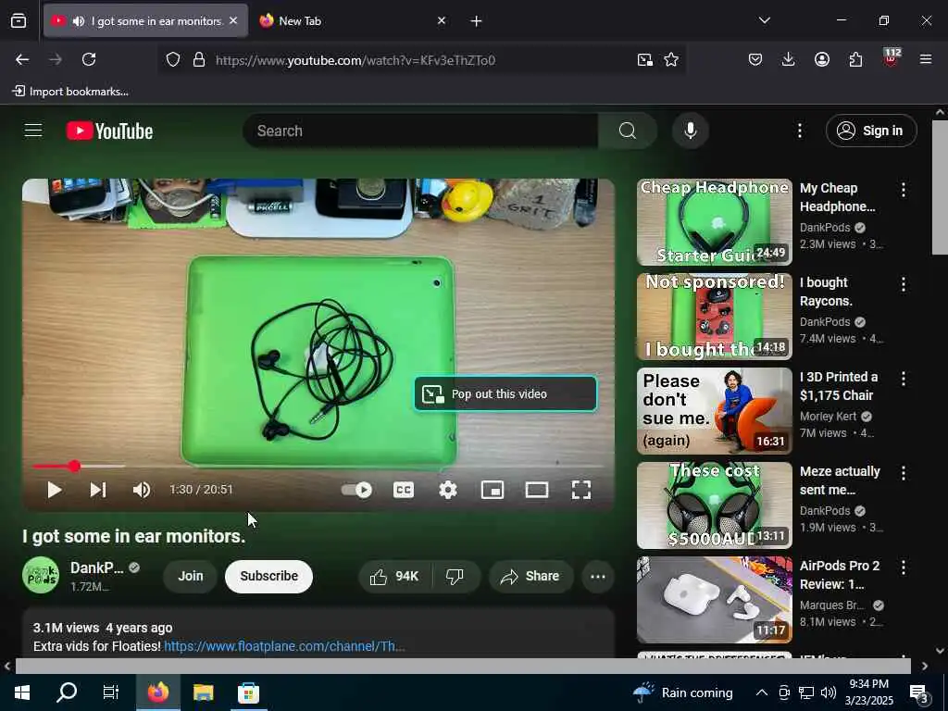Share the video

[x=530, y=576]
